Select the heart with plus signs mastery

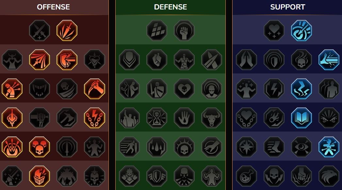[274, 30]
